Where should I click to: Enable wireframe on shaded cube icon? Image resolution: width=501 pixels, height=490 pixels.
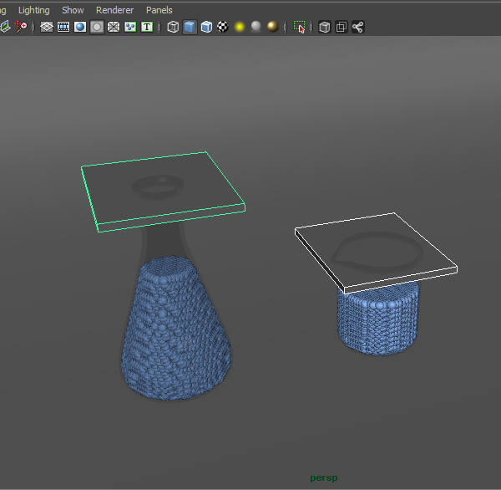(206, 27)
